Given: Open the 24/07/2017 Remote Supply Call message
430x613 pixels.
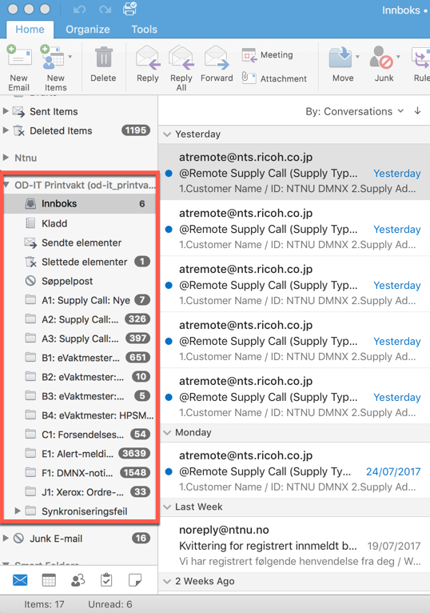Looking at the screenshot, I should point(294,471).
